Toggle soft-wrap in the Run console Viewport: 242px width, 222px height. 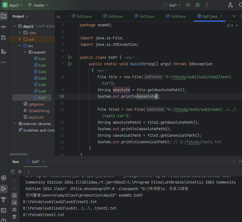point(14,195)
